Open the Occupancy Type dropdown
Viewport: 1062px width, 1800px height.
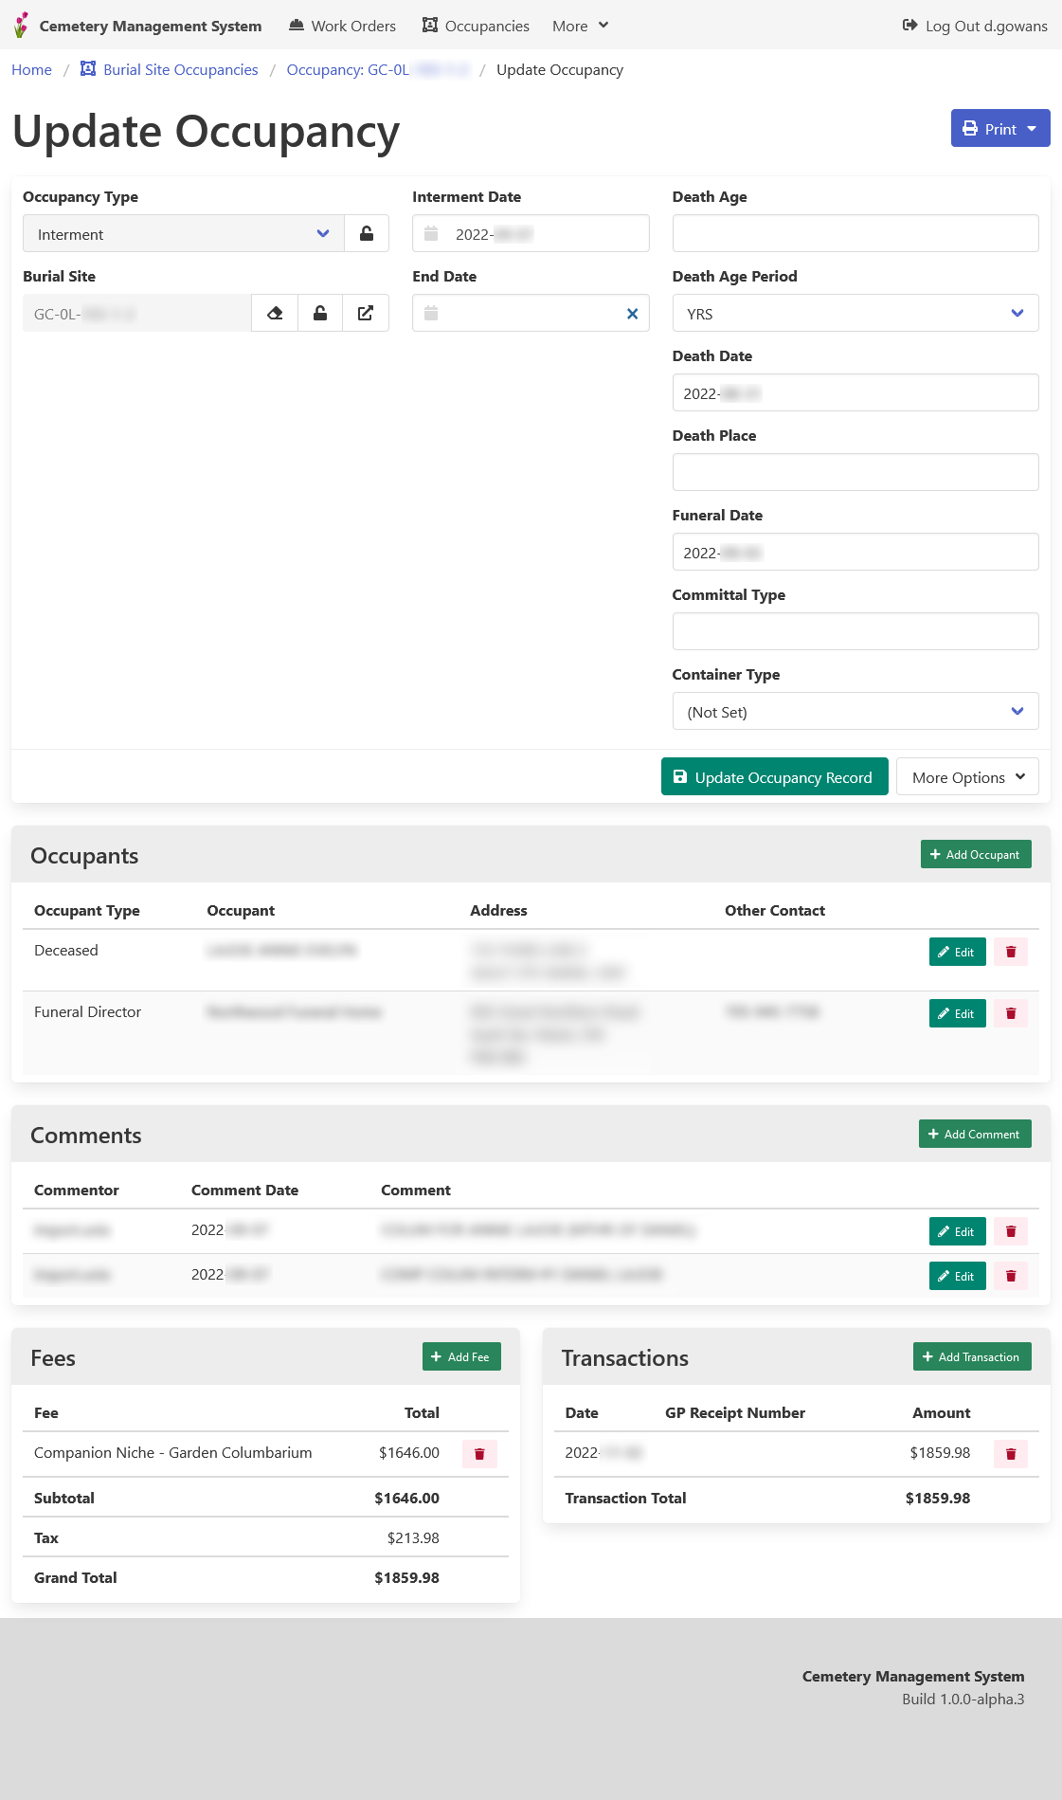coord(184,234)
